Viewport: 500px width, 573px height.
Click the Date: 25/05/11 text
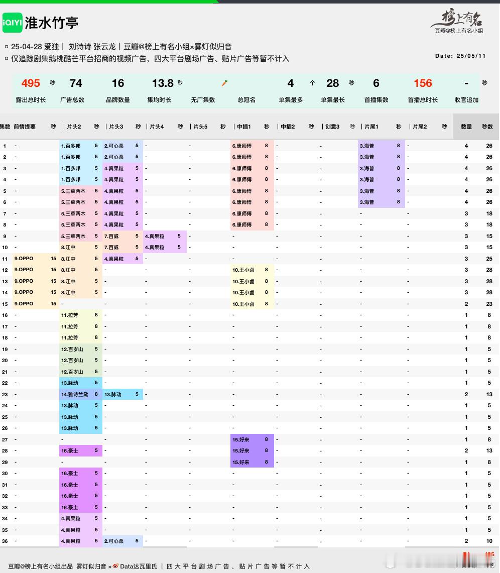coord(460,56)
